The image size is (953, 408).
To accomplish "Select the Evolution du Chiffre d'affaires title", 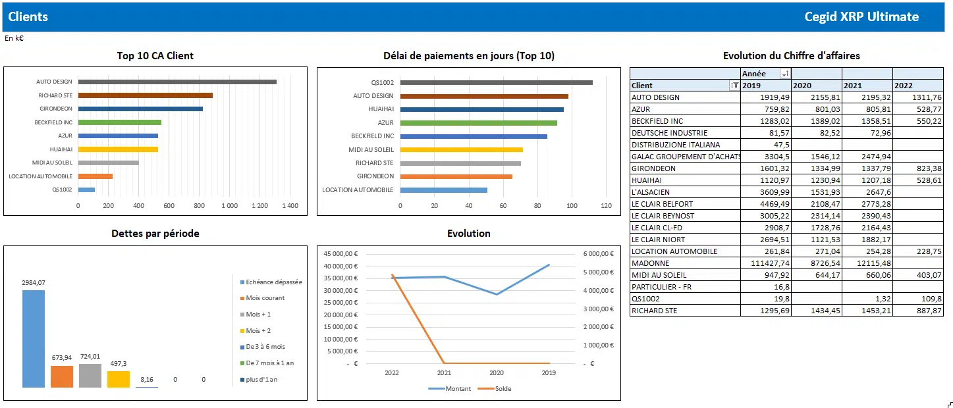I will (791, 56).
